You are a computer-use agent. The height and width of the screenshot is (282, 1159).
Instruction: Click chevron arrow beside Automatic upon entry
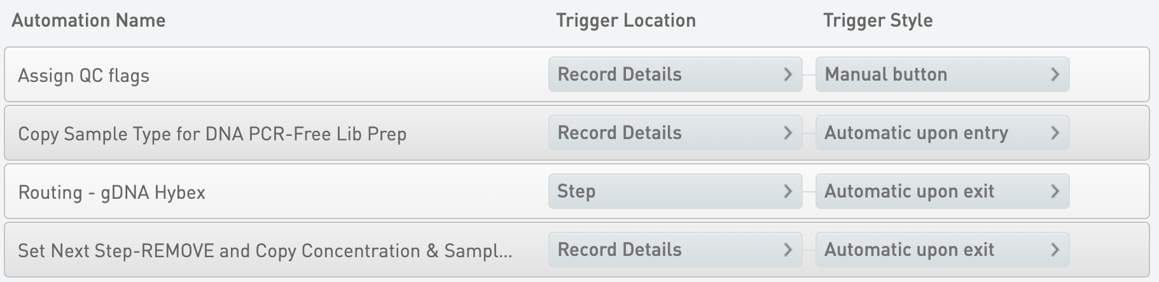tap(1055, 133)
